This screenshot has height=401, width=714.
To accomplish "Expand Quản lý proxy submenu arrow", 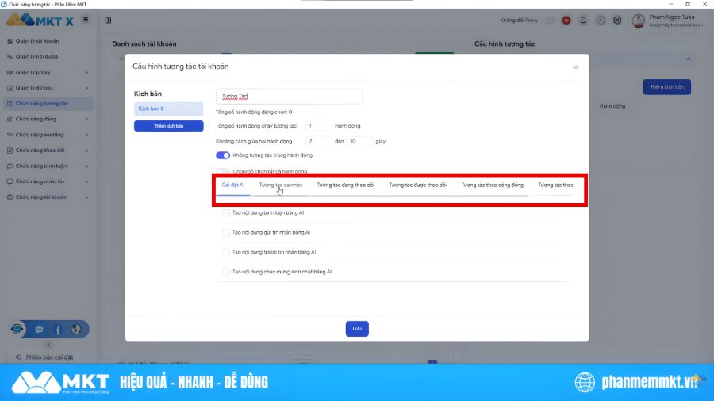I will [87, 73].
